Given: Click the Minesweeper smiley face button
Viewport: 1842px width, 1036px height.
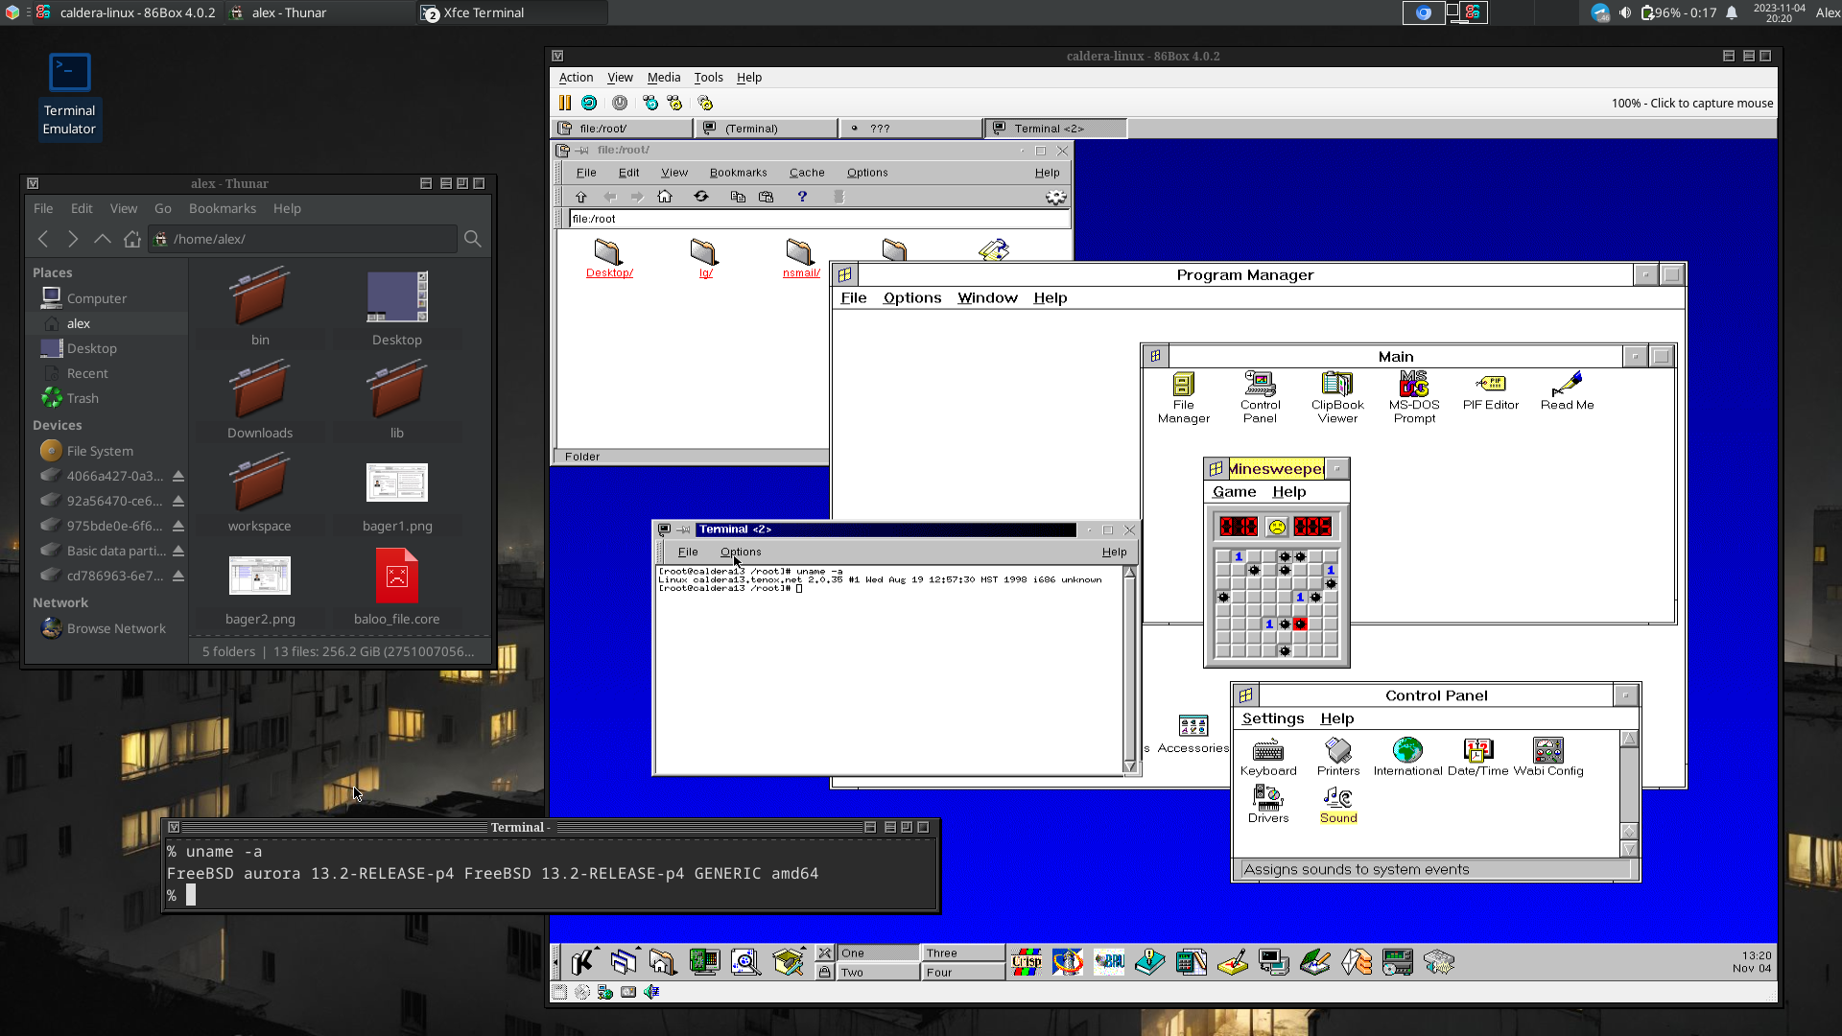Looking at the screenshot, I should coord(1276,527).
